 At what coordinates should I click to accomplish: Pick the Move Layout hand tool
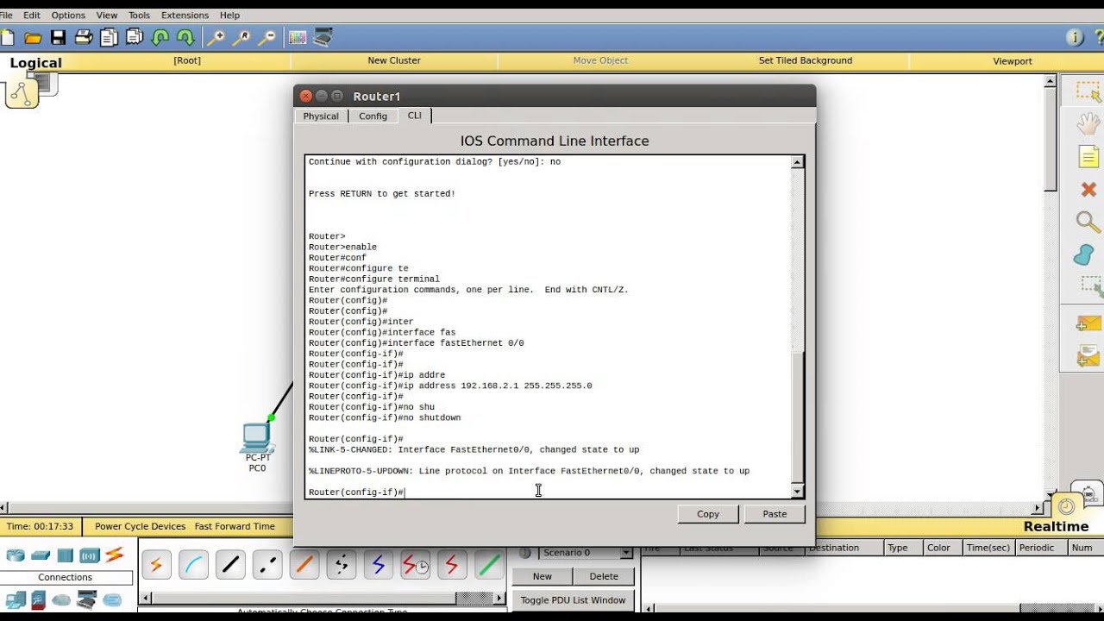1088,123
